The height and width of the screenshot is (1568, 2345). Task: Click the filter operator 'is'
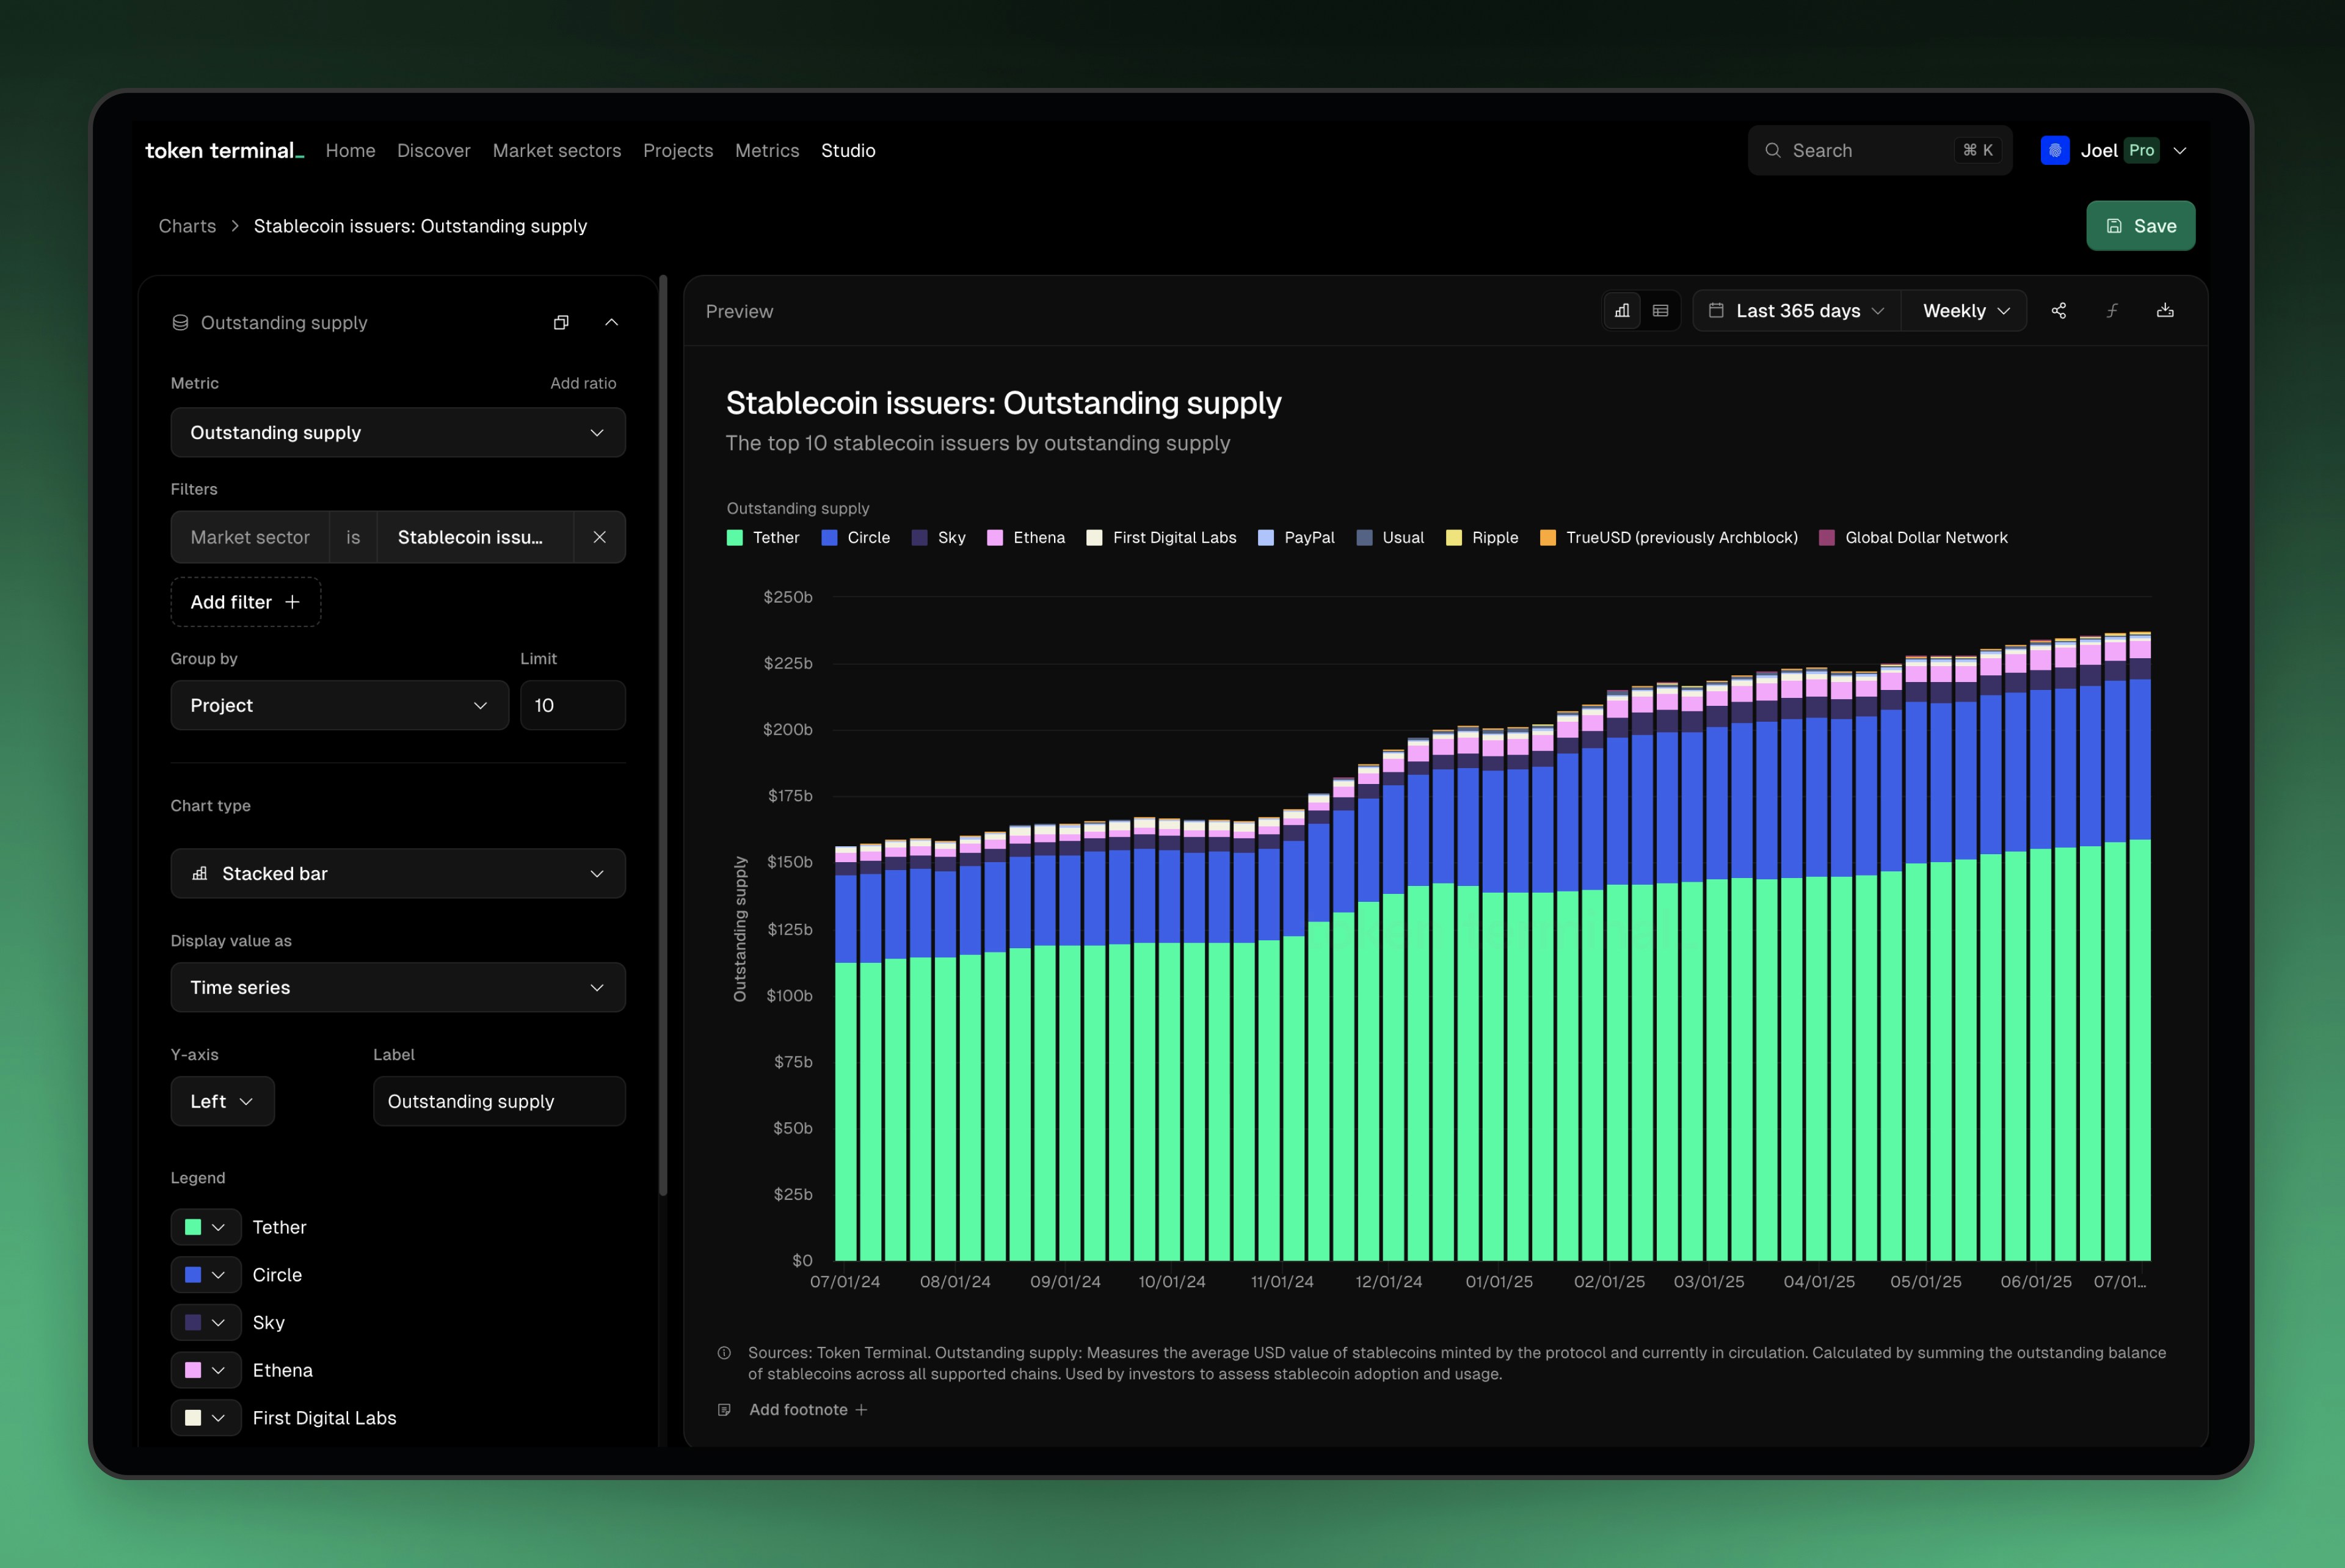tap(353, 537)
